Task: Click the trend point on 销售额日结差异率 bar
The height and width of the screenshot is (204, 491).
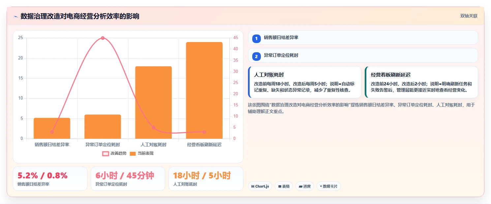Action: [x=52, y=132]
